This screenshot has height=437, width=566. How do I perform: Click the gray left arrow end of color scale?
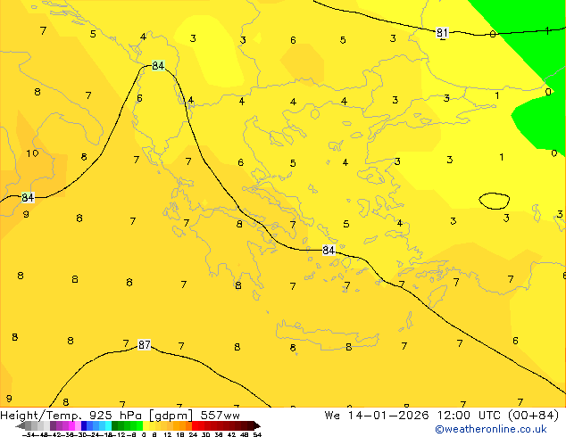(x=20, y=425)
